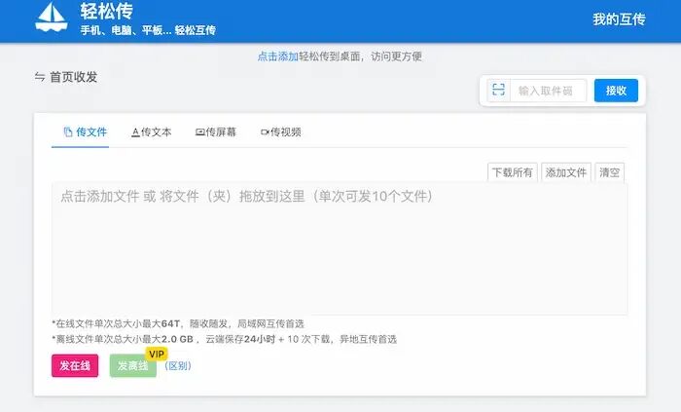Click the pink 发在线 button
The height and width of the screenshot is (412, 681).
click(75, 365)
